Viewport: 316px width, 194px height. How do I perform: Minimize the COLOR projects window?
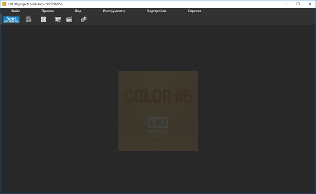coord(287,4)
